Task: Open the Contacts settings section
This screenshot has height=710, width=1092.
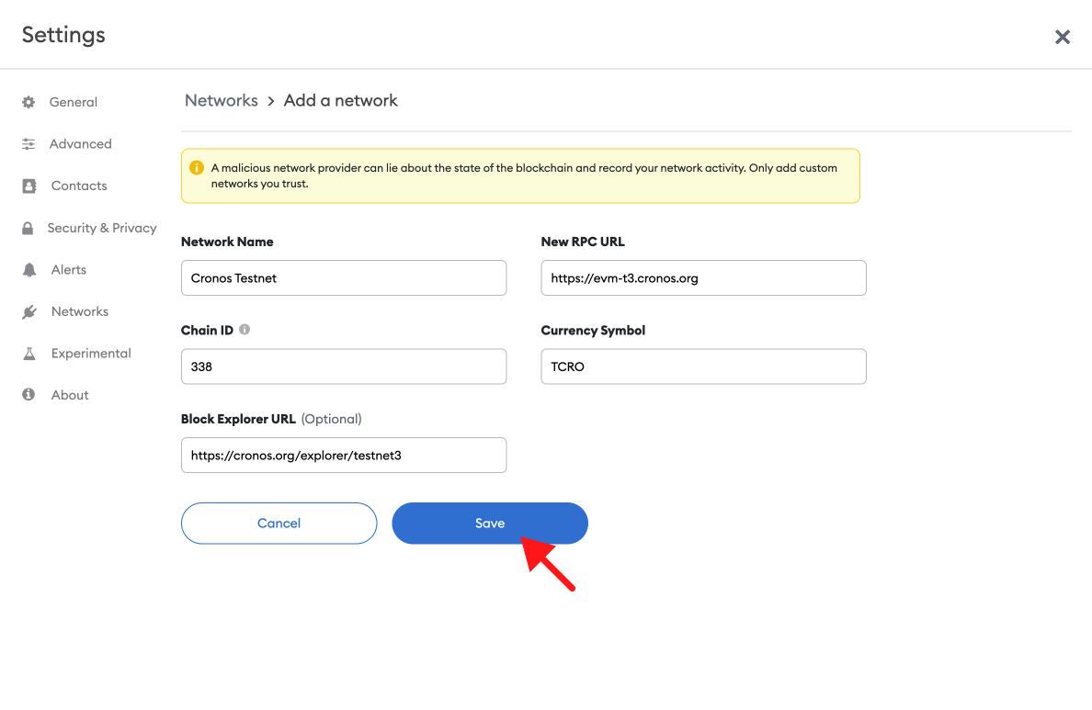Action: tap(79, 186)
